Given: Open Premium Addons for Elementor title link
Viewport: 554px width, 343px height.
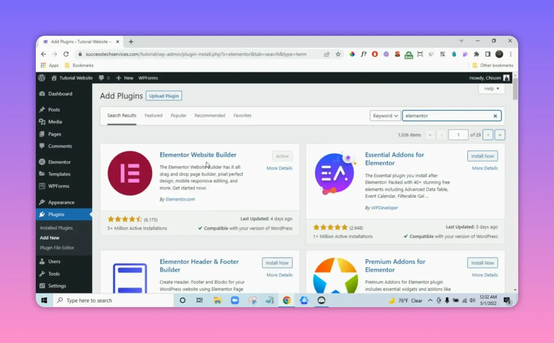Looking at the screenshot, I should (395, 266).
